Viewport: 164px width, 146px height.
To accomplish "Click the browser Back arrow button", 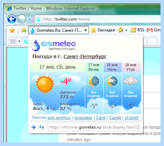I will click(12, 19).
